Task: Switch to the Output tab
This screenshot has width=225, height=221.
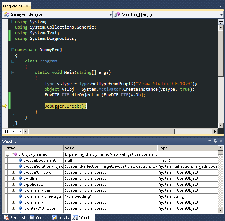Action: [x=39, y=218]
